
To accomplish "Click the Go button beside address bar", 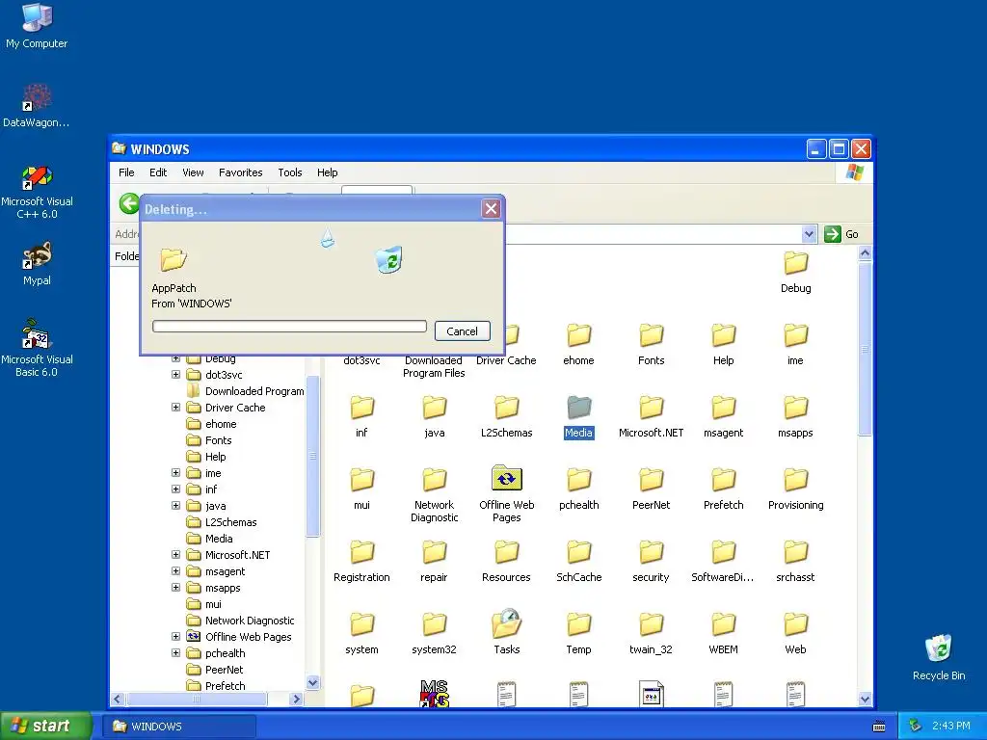I will pyautogui.click(x=841, y=234).
